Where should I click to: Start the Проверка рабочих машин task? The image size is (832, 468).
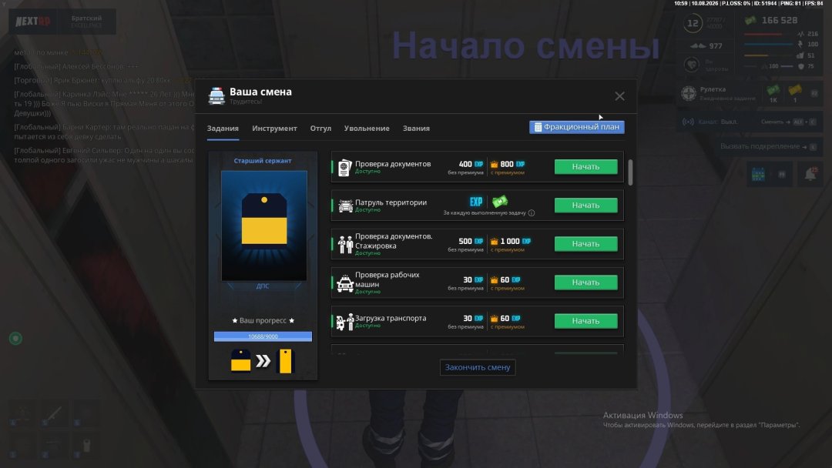(x=585, y=282)
